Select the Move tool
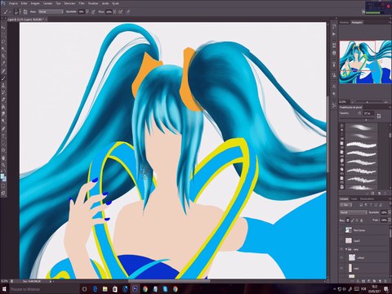This screenshot has height=294, width=392. tap(3, 28)
